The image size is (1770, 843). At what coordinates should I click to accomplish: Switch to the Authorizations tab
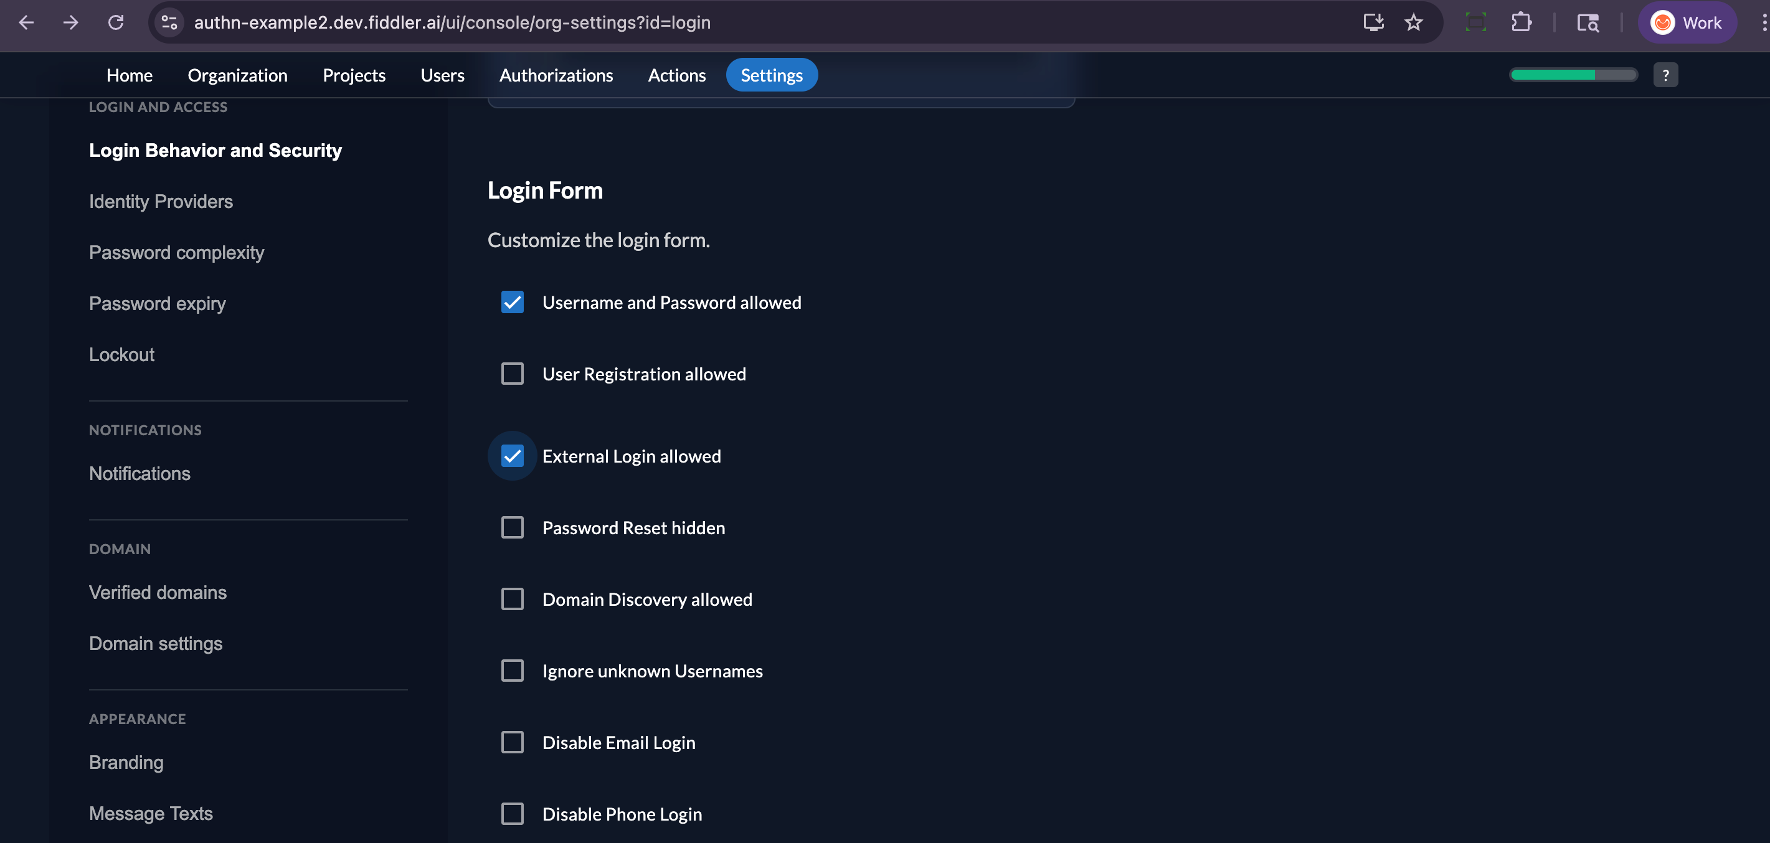[x=556, y=75]
